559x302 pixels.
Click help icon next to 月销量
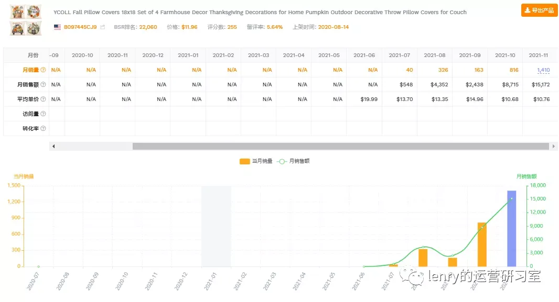43,70
